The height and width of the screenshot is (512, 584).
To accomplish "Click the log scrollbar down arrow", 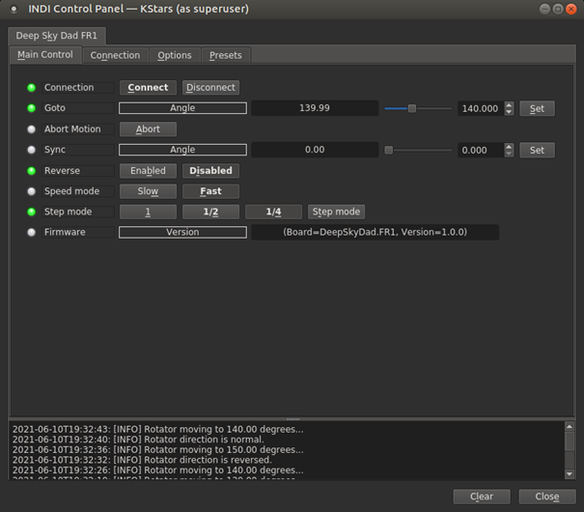I will point(570,474).
